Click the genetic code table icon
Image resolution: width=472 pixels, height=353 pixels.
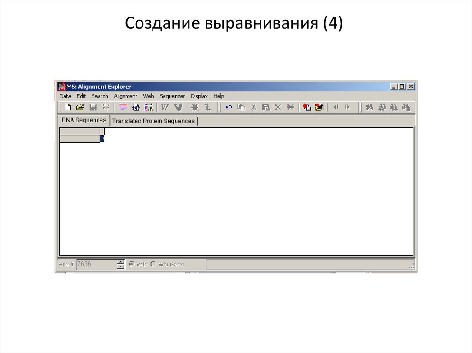click(x=106, y=107)
